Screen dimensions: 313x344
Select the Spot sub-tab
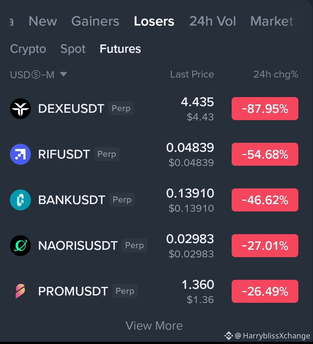pyautogui.click(x=73, y=49)
